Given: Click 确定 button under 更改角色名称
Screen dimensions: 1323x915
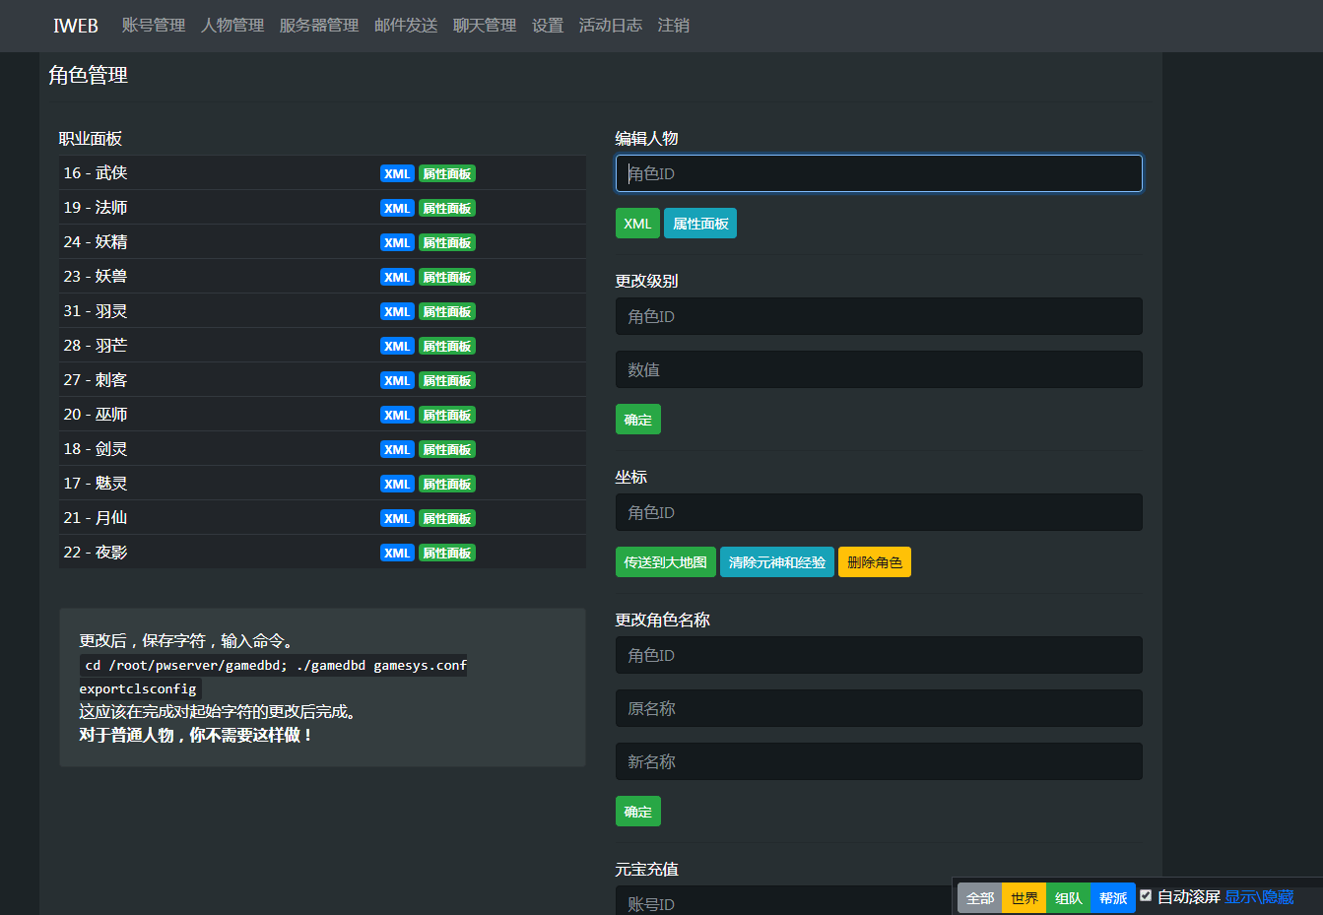Looking at the screenshot, I should point(638,812).
